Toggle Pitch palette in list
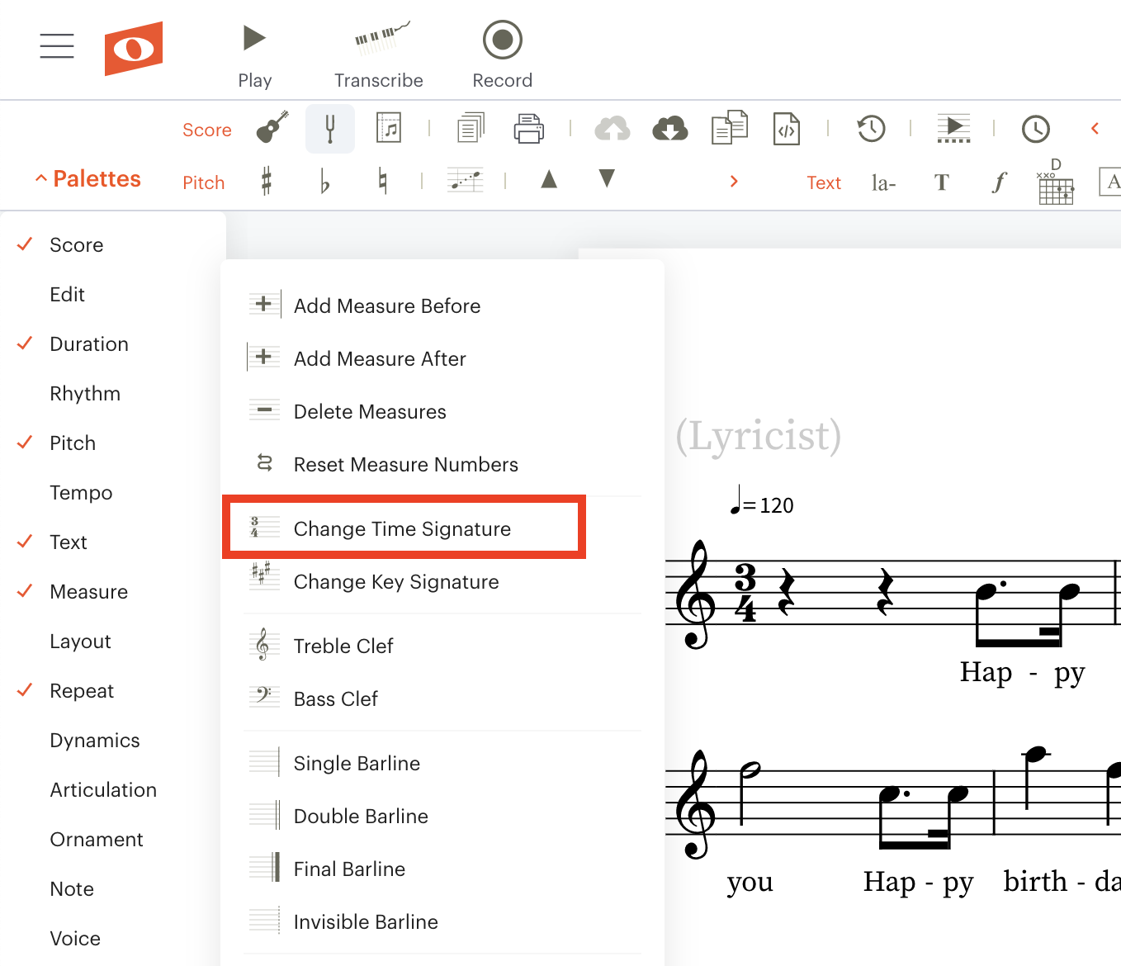This screenshot has height=966, width=1121. coord(73,443)
